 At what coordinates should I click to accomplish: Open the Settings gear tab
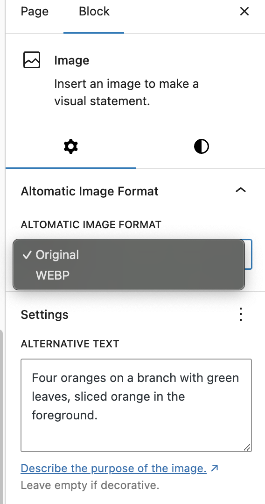71,147
